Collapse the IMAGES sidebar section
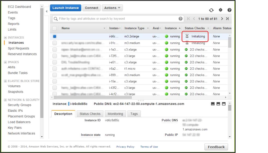 (5, 62)
